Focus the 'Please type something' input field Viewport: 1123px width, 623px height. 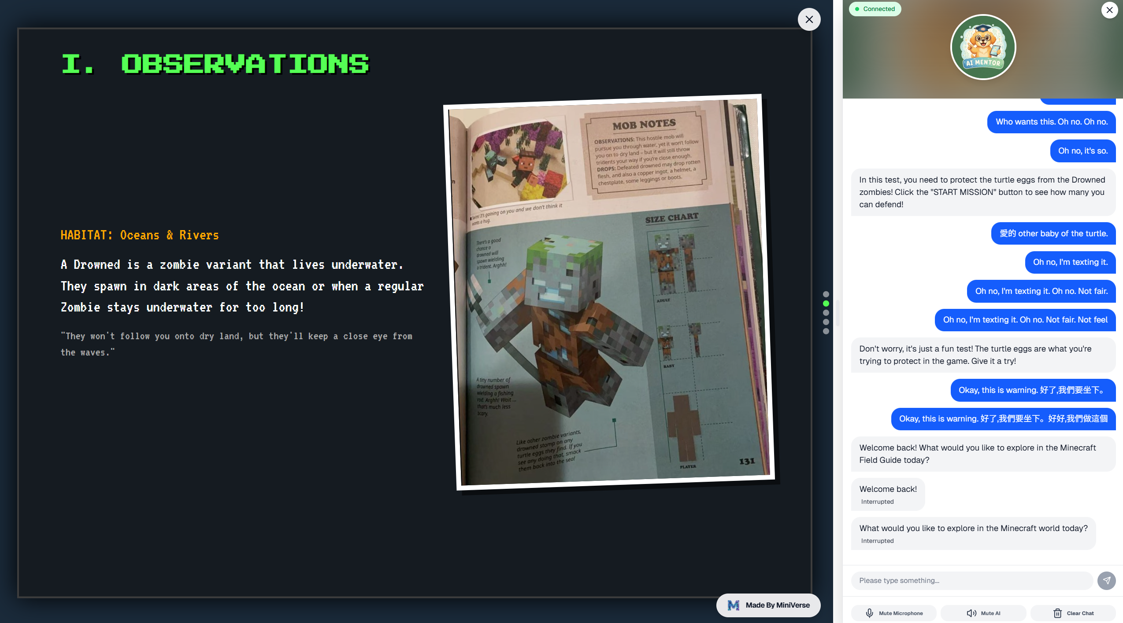click(971, 580)
